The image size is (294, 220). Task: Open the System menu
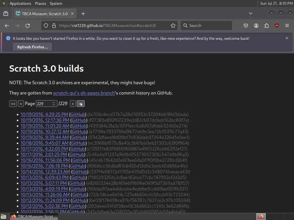point(56,3)
